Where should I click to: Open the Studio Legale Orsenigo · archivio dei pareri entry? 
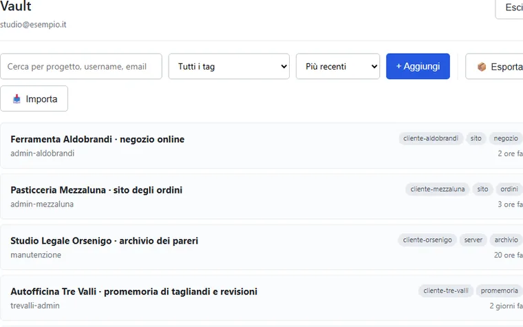click(261, 247)
